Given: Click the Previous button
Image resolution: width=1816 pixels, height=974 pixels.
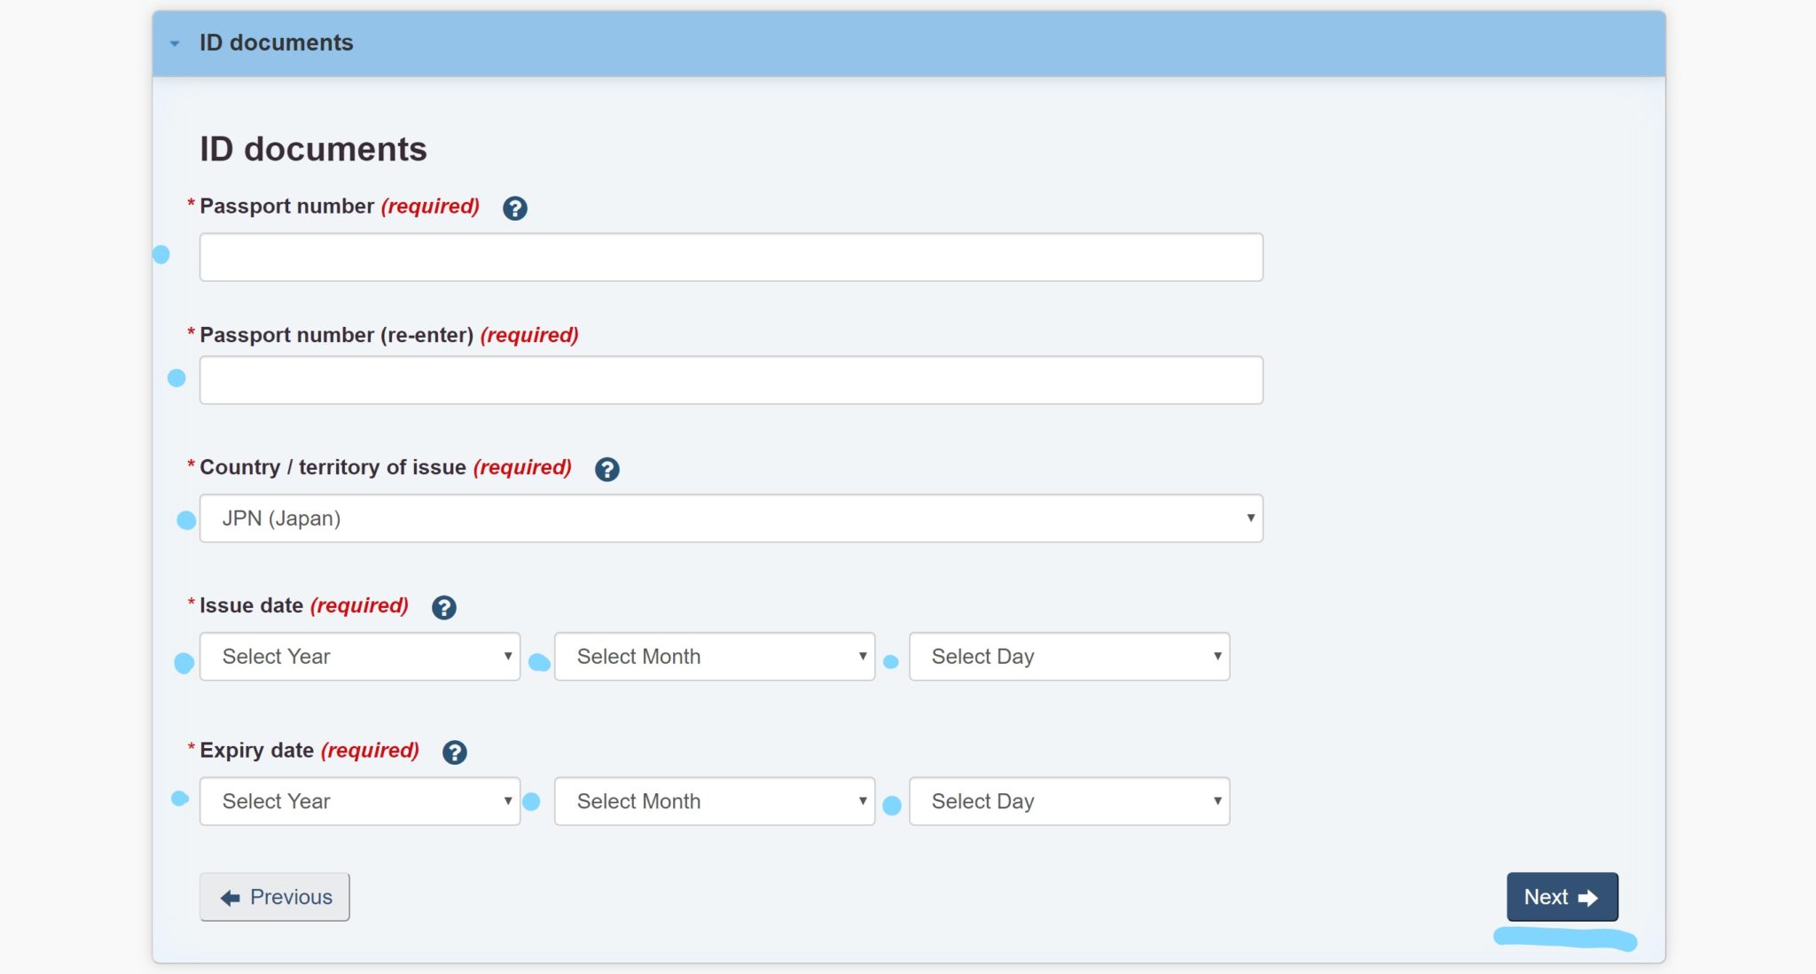Looking at the screenshot, I should [275, 897].
